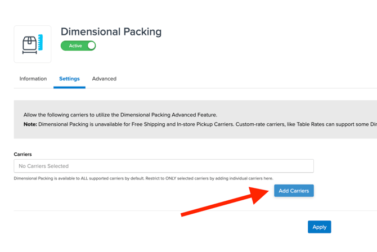Select the Settings tab

[69, 79]
